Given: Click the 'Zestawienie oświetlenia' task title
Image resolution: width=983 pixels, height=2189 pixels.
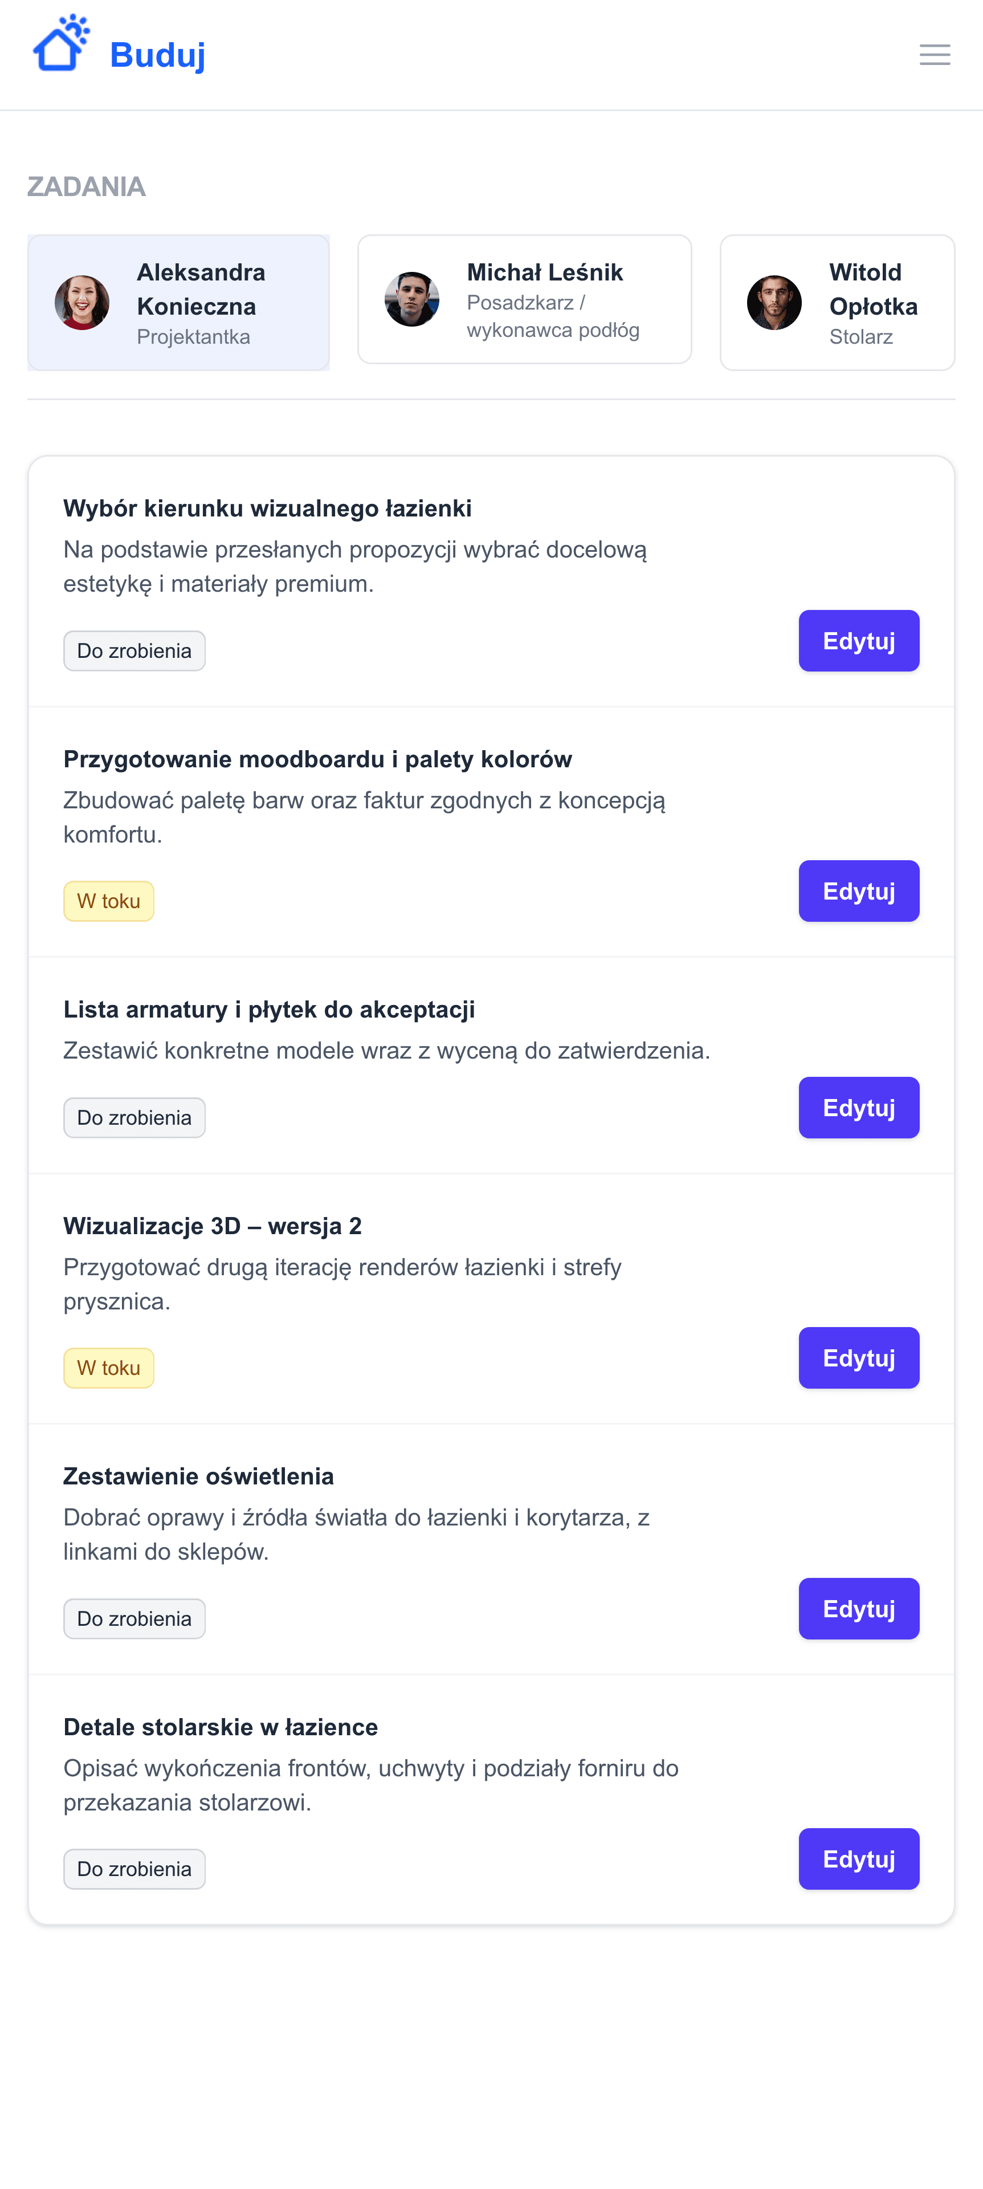Looking at the screenshot, I should tap(198, 1476).
